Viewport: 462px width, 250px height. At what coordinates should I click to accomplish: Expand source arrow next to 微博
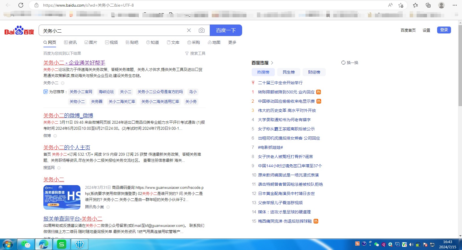tap(55, 136)
